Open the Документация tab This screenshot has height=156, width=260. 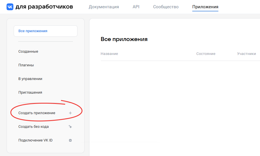click(104, 7)
